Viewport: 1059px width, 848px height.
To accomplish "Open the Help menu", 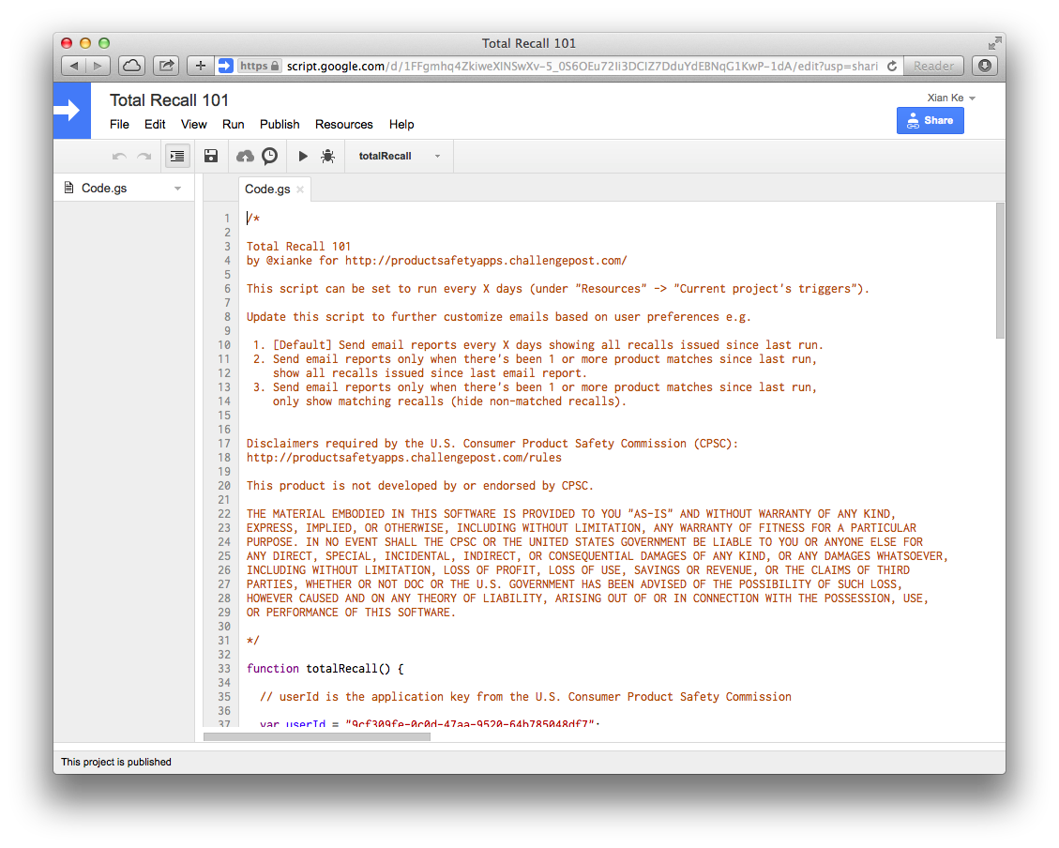I will click(401, 124).
